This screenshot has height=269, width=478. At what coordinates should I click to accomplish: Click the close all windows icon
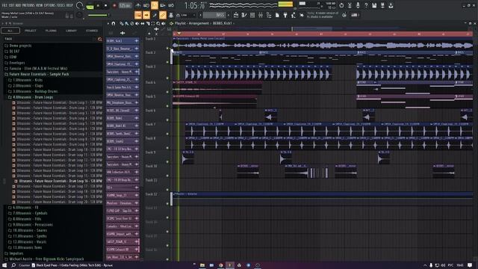click(x=302, y=15)
